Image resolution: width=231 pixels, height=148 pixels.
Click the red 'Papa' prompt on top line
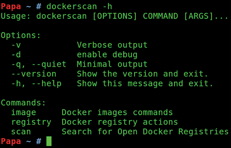(11, 7)
